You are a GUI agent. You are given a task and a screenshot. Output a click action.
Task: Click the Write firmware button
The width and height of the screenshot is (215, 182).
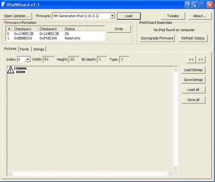tap(119, 29)
